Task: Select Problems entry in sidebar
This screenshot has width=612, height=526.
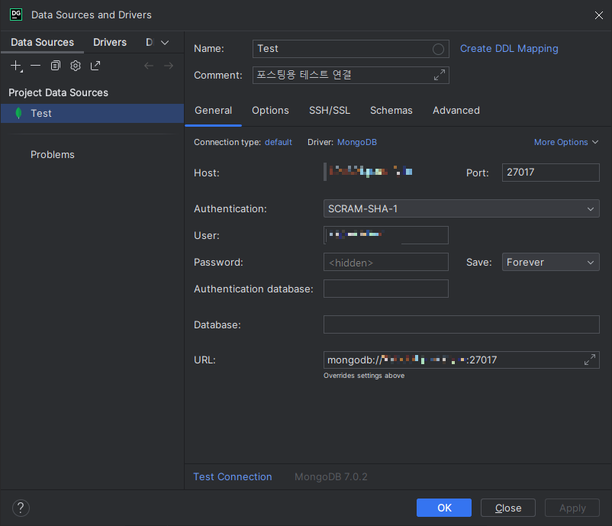Action: tap(53, 155)
